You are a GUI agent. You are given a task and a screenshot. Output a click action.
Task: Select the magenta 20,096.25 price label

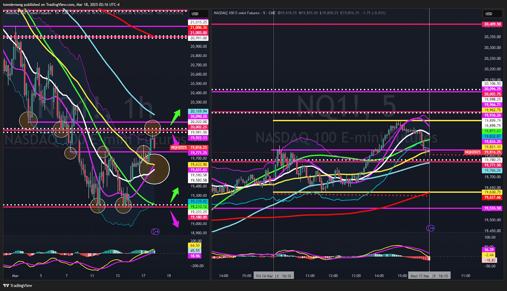click(492, 89)
